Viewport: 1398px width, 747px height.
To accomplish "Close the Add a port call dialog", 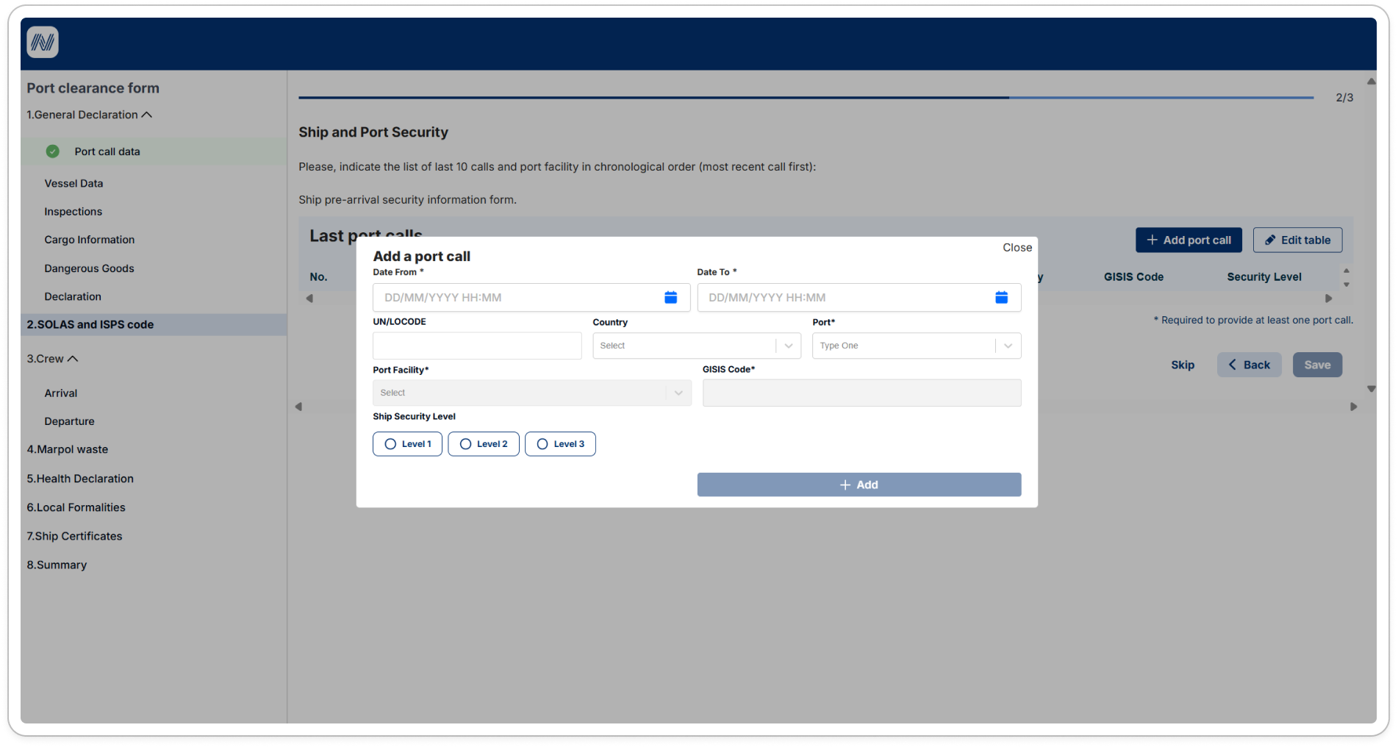I will click(1017, 248).
